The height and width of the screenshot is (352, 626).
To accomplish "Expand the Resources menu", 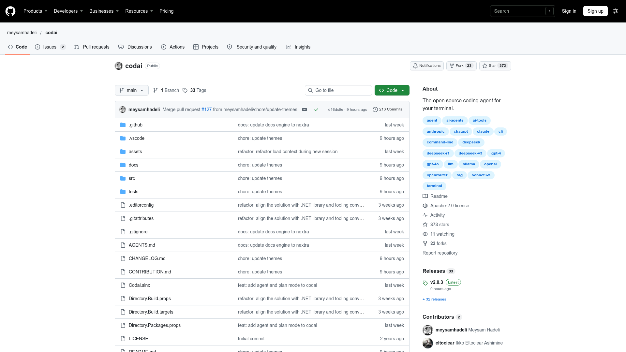I will [x=139, y=11].
